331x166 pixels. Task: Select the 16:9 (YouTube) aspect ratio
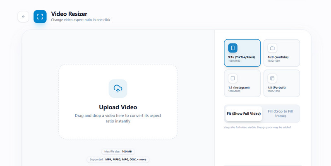282,53
